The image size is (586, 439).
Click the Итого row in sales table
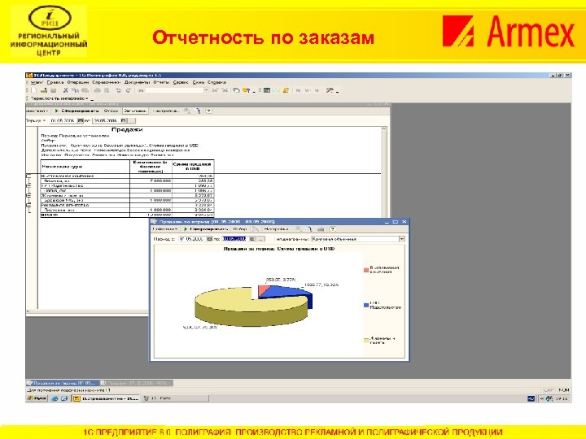point(127,215)
